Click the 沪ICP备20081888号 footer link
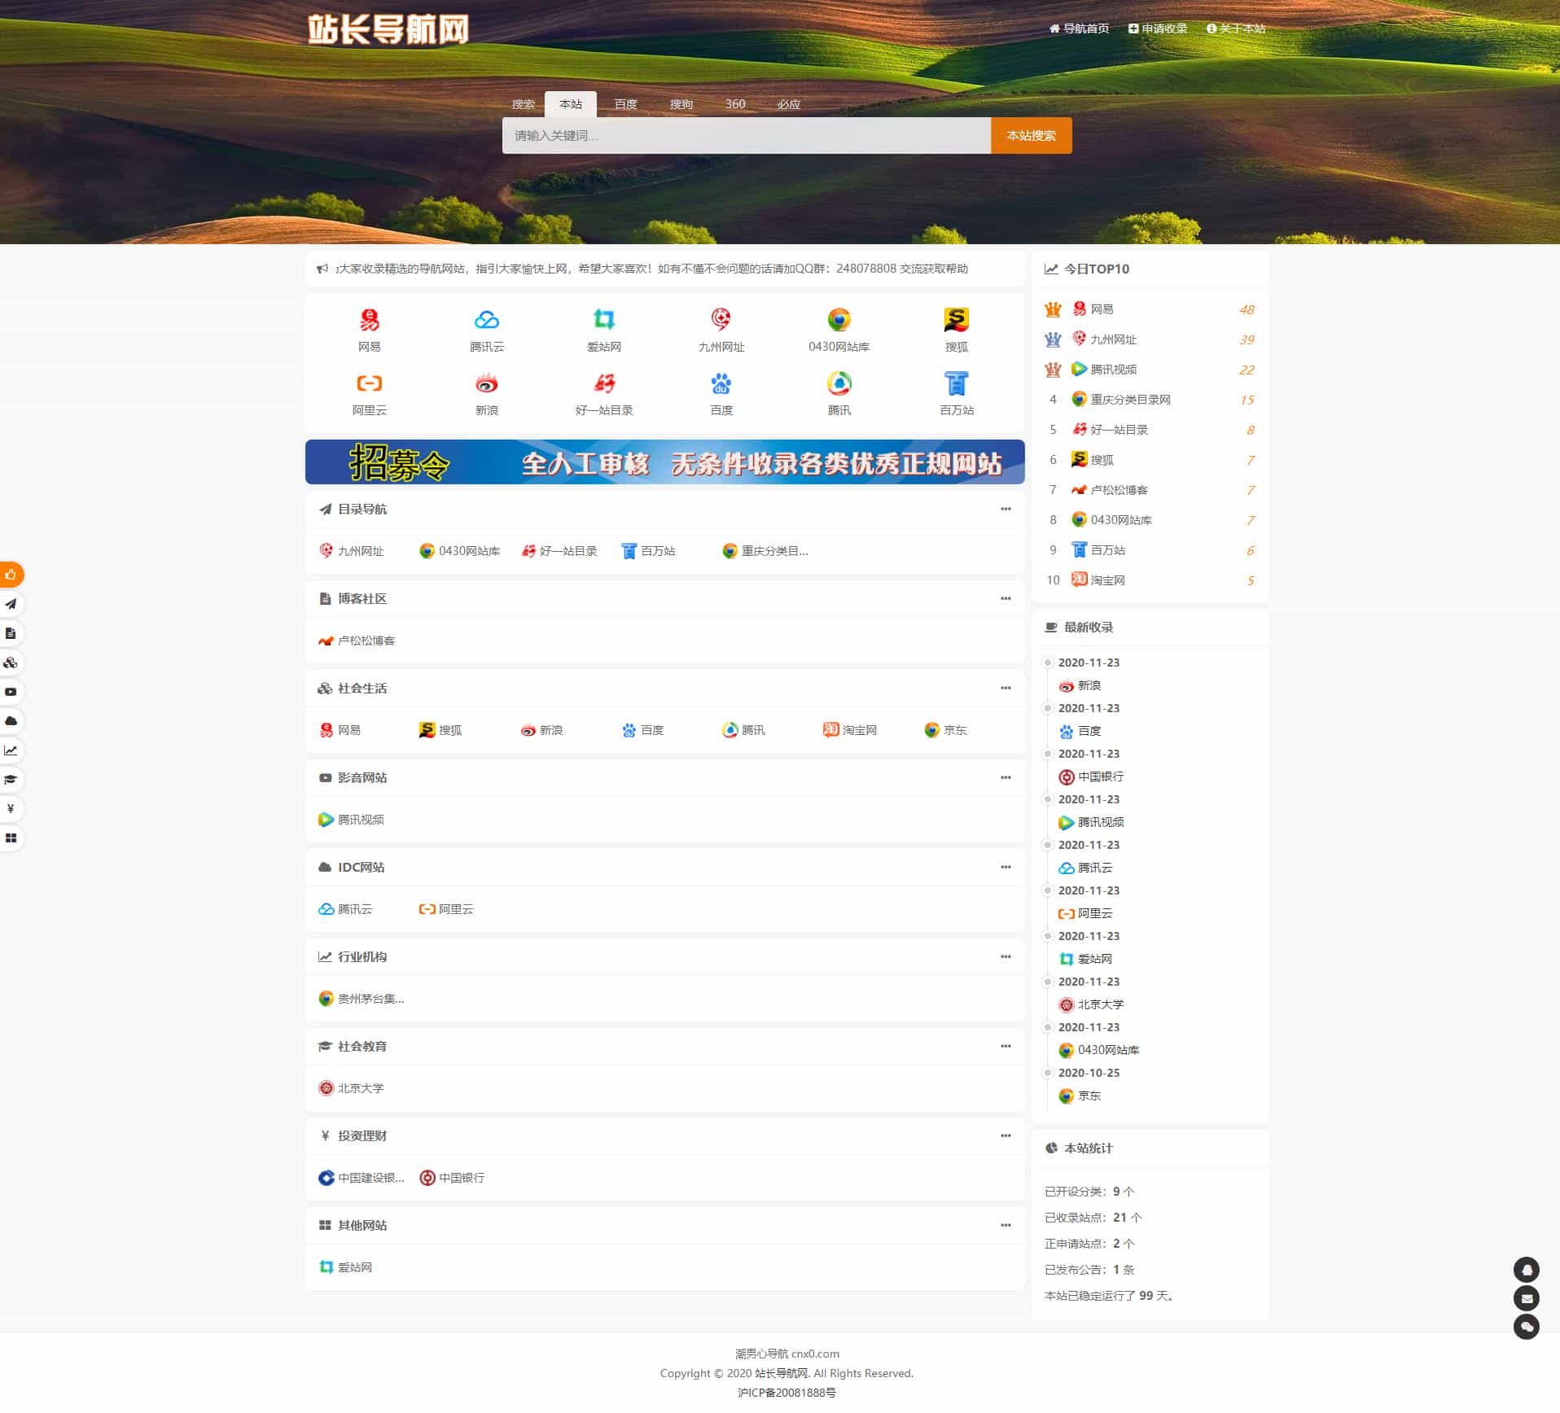Image resolution: width=1560 pixels, height=1413 pixels. [787, 1393]
